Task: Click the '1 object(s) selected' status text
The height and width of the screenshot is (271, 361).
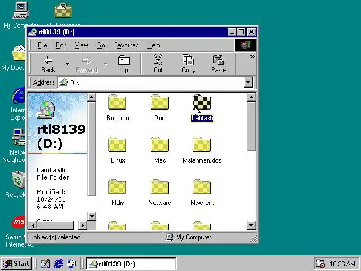Action: (54, 237)
